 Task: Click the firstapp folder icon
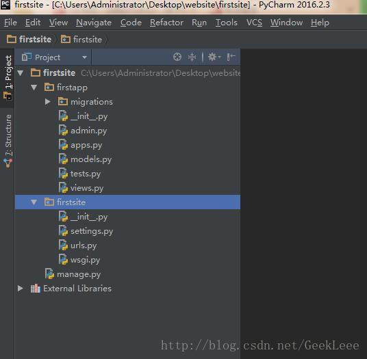click(49, 87)
